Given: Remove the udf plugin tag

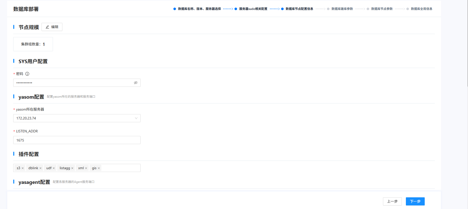Looking at the screenshot, I should click(54, 168).
